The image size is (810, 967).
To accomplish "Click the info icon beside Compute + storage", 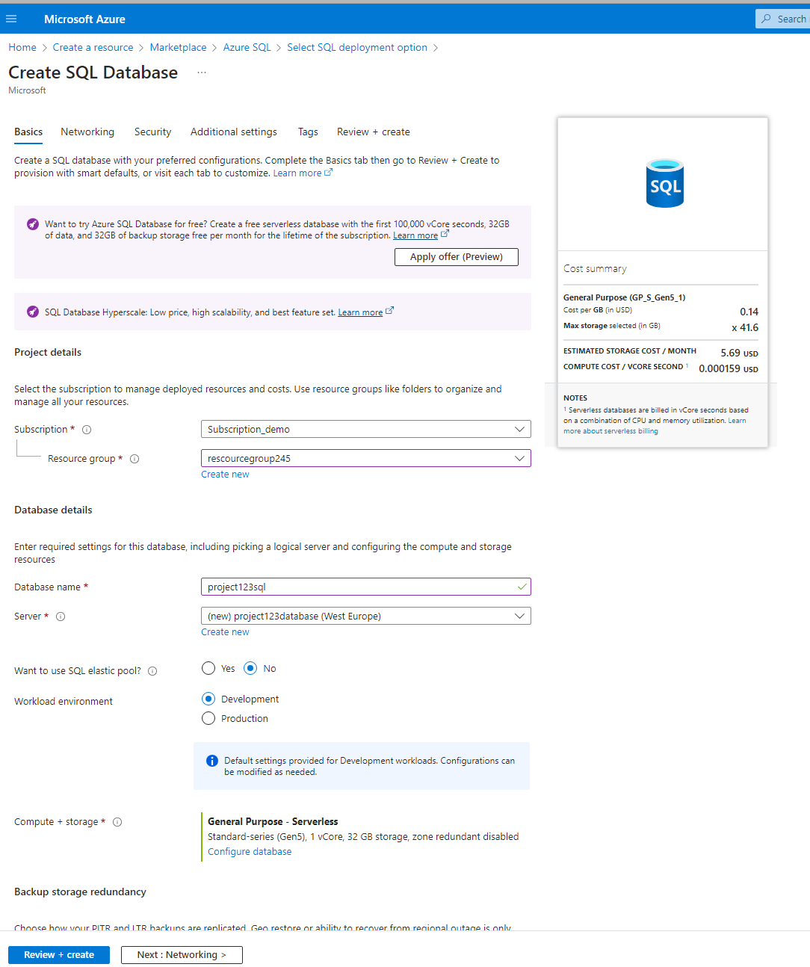I will tap(117, 822).
